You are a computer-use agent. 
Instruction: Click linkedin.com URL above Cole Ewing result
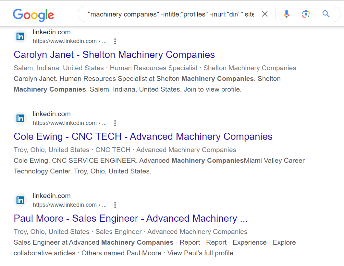pyautogui.click(x=70, y=123)
